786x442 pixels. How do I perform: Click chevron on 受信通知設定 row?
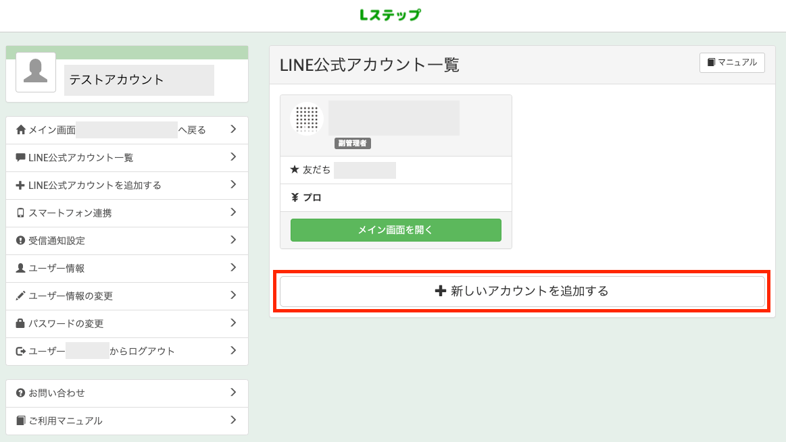[x=233, y=240]
